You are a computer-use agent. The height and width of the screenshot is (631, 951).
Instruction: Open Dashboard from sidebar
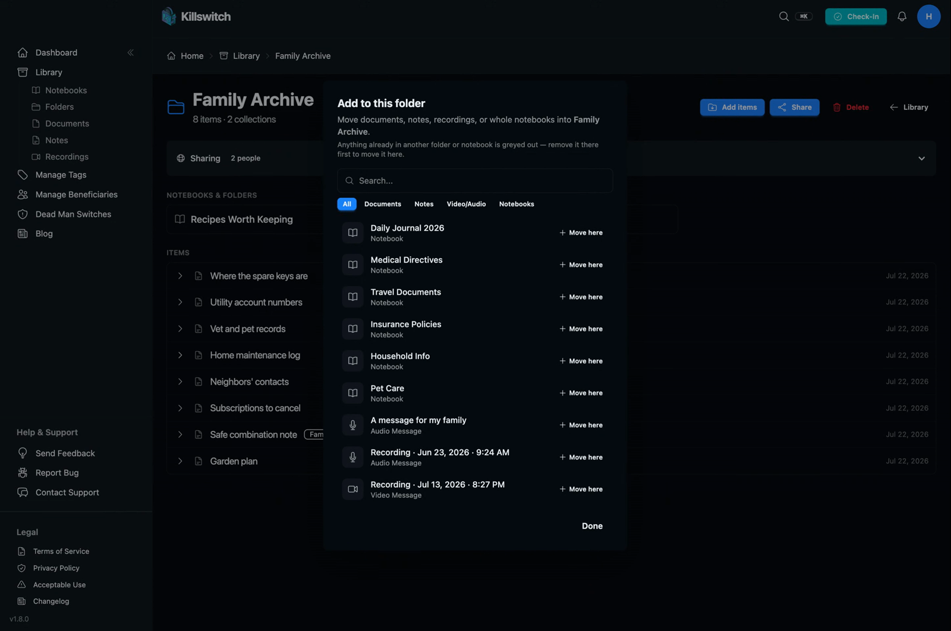56,52
